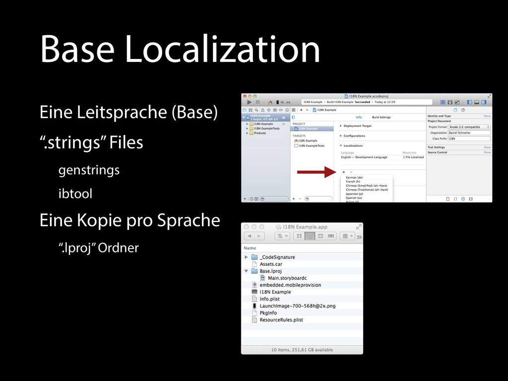The width and height of the screenshot is (508, 381).
Task: Click I18N Example in the jump bar
Action: coord(324,110)
